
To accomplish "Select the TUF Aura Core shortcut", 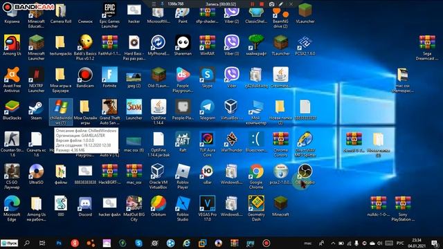I will pyautogui.click(x=207, y=144).
